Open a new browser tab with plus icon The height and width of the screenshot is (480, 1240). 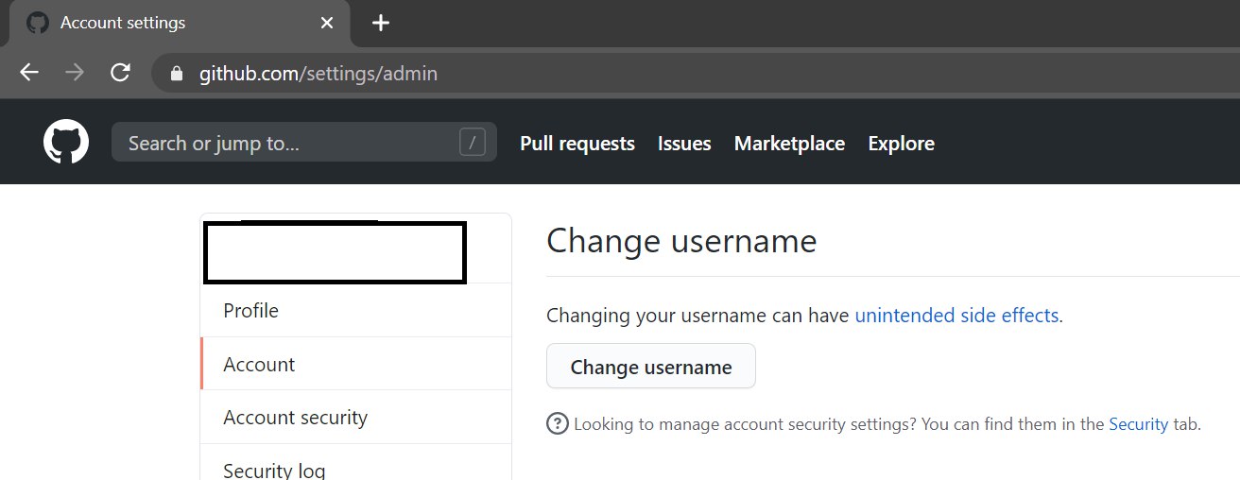(x=381, y=23)
